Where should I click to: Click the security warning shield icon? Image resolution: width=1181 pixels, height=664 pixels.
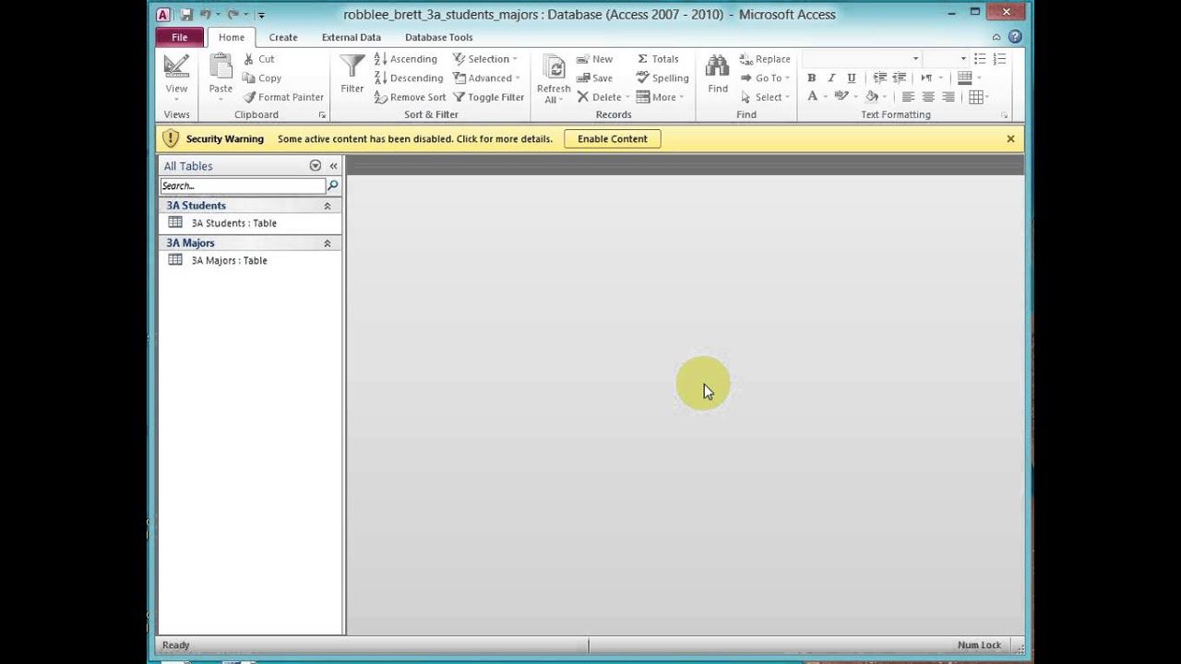170,138
